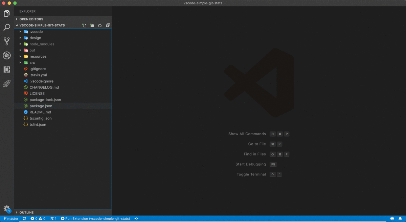
Task: Open package-lock.json file
Action: coord(63,100)
